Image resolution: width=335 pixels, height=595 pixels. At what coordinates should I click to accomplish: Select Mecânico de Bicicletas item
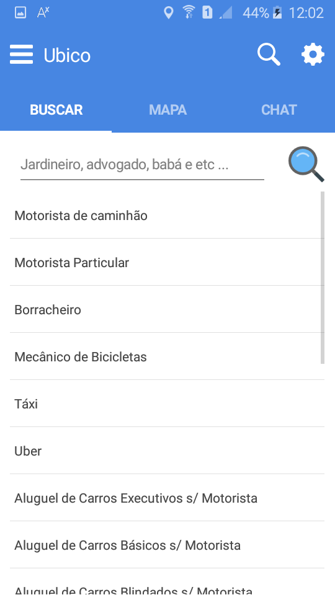(167, 356)
